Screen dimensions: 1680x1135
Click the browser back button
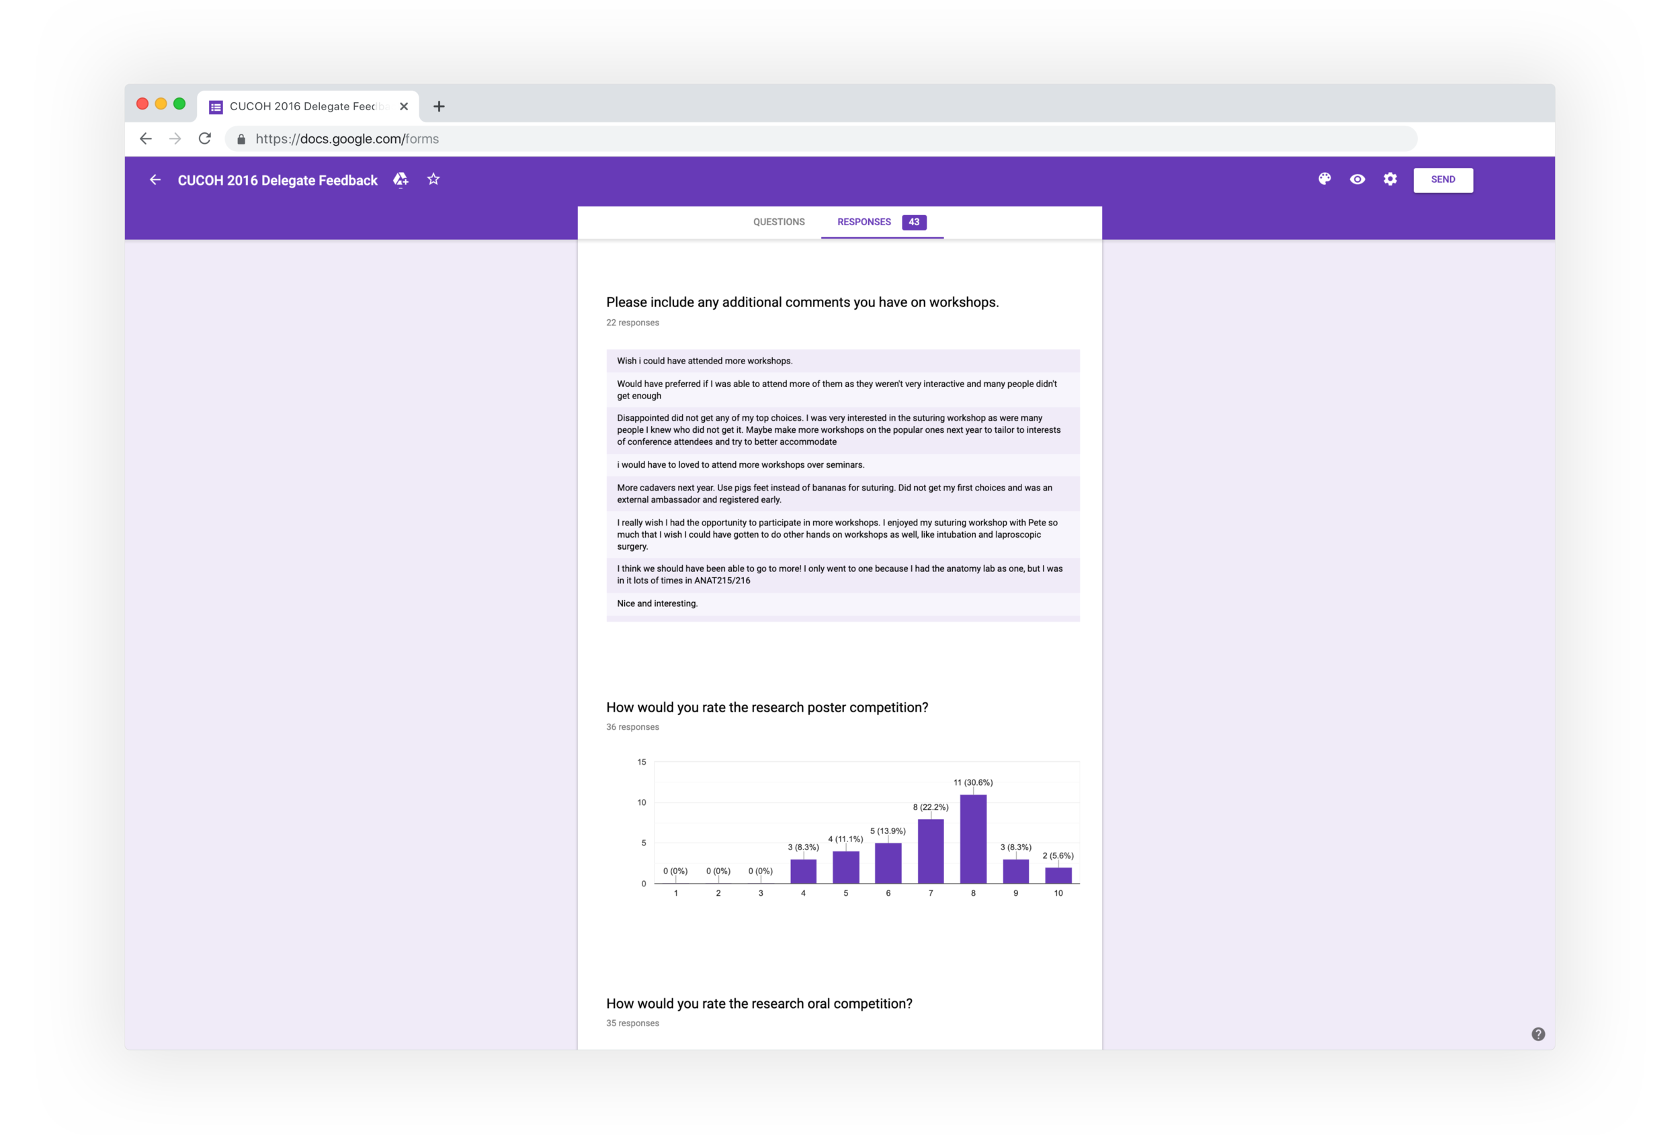coord(145,138)
